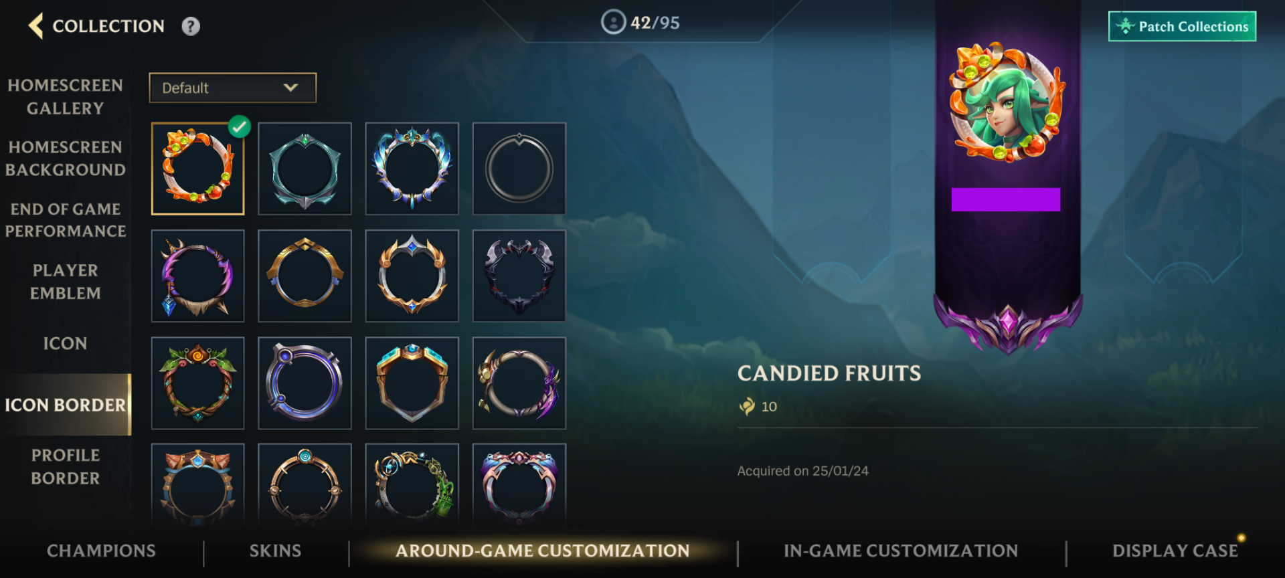1285x578 pixels.
Task: Choose the leafy vine wreath border
Action: (197, 383)
